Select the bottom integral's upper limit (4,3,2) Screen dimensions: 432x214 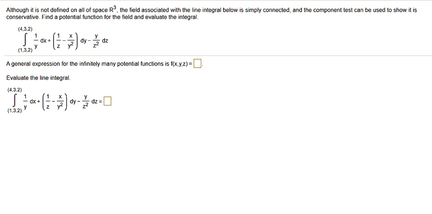pyautogui.click(x=15, y=90)
